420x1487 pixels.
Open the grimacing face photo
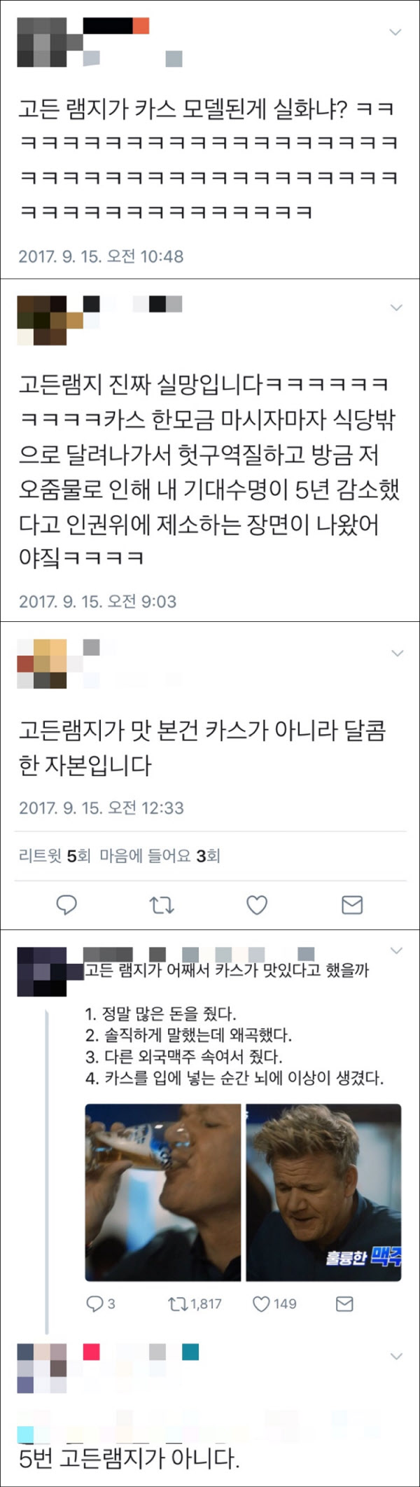point(323,1193)
